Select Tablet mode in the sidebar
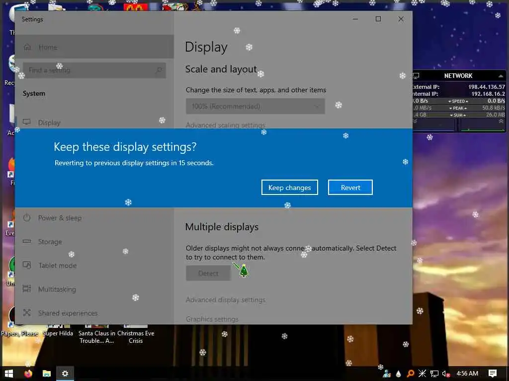Viewport: 509px width, 381px height. click(94, 266)
